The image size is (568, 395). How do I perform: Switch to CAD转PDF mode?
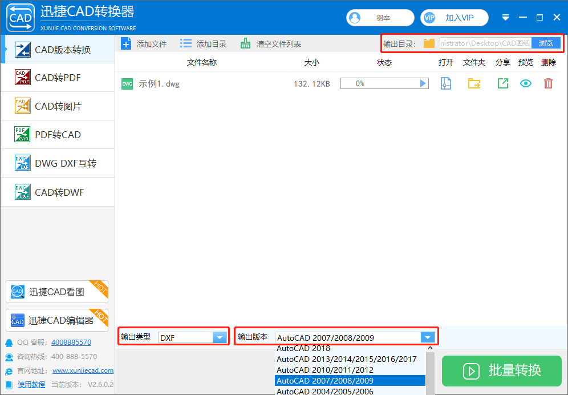point(58,77)
